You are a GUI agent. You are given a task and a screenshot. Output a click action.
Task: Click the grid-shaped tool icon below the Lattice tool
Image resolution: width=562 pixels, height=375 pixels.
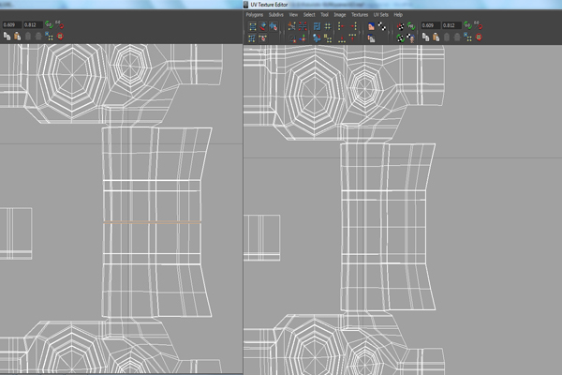252,37
